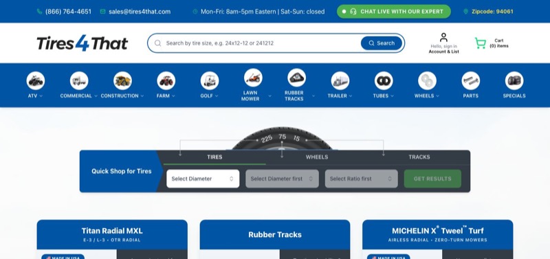Click the sales@tires4that.com email link
550x259 pixels.
pyautogui.click(x=140, y=12)
